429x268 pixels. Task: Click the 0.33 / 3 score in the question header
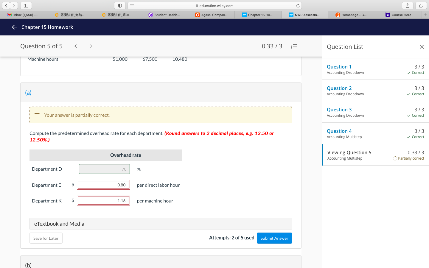(272, 46)
